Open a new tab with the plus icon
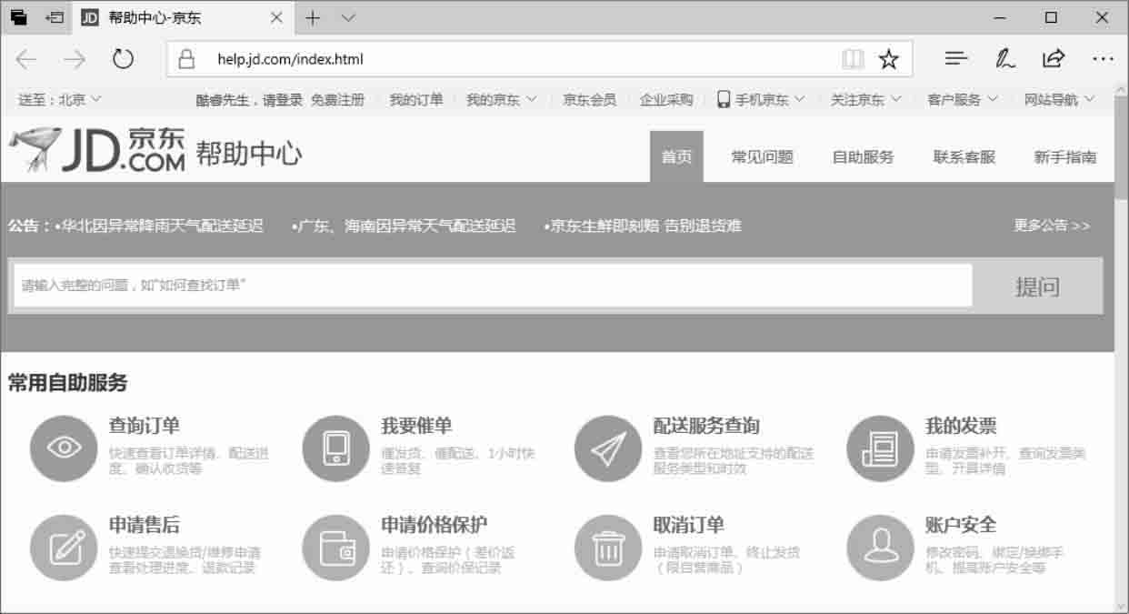This screenshot has height=614, width=1129. pyautogui.click(x=313, y=17)
